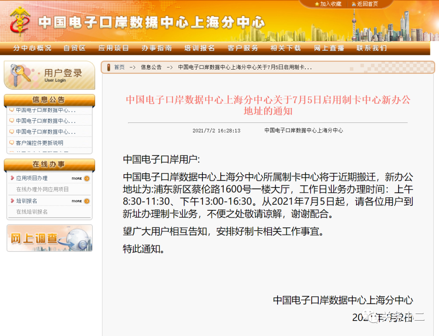
Task: Click the 网上调查 survey banner
Action: click(x=49, y=238)
